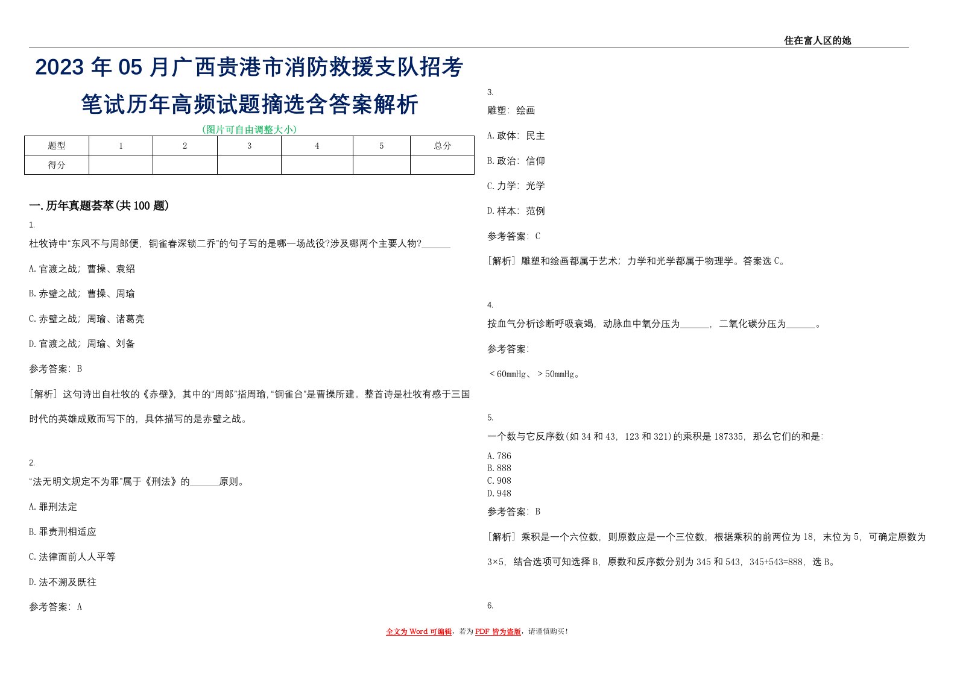Select the '题型' table header cell

tap(57, 146)
